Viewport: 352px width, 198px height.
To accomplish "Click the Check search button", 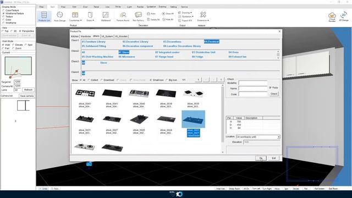I will pyautogui.click(x=274, y=94).
